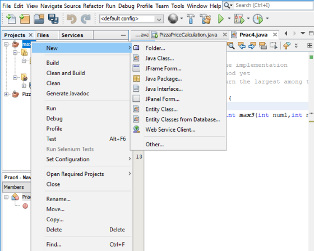Expand the more editor toolbar items chevron

[x=296, y=45]
